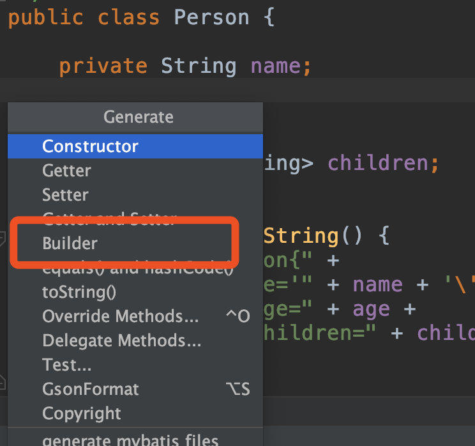The image size is (475, 446).
Task: Click the Generate popup title header
Action: 138,117
